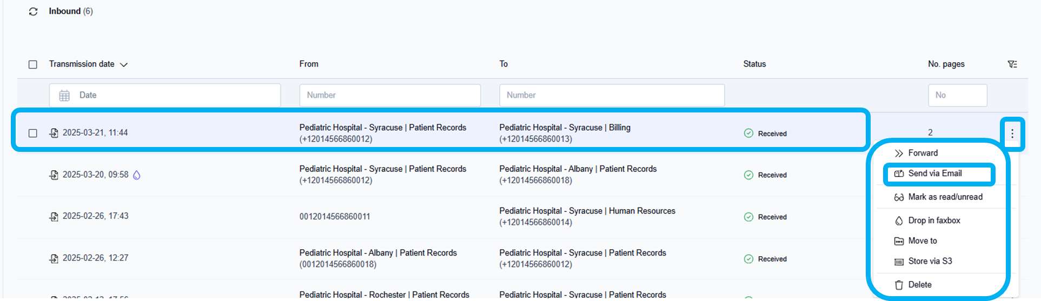Click the fax document icon for 2025-02-26, 17:43
Viewport: 1041px width, 301px height.
54,217
